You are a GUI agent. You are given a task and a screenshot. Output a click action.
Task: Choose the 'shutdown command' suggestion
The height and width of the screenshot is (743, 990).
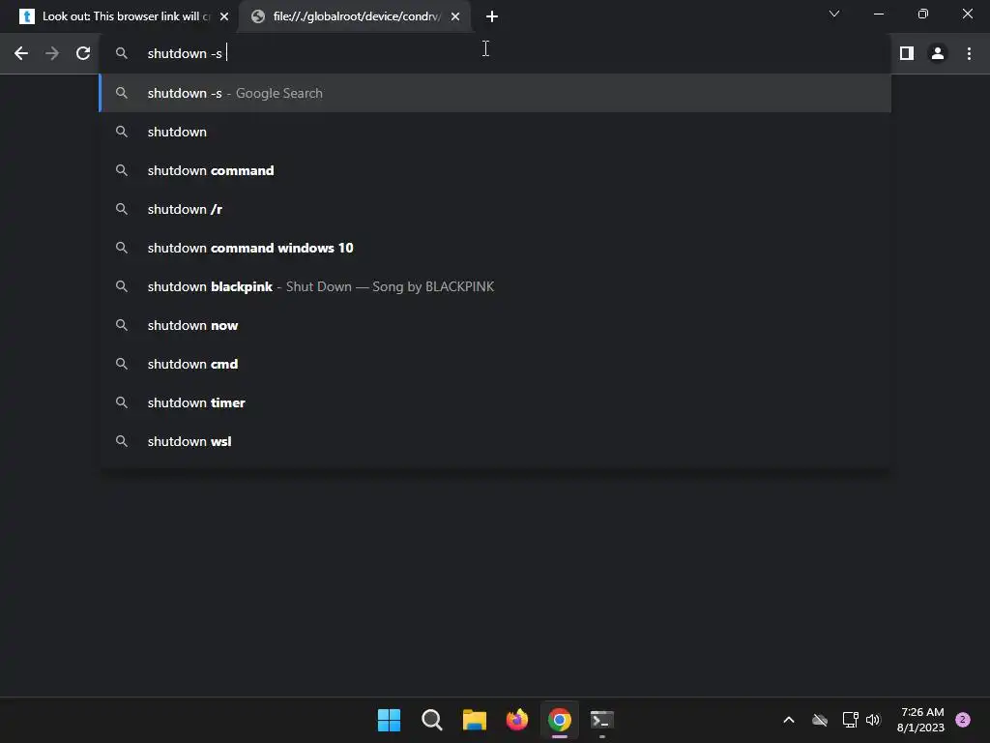495,170
